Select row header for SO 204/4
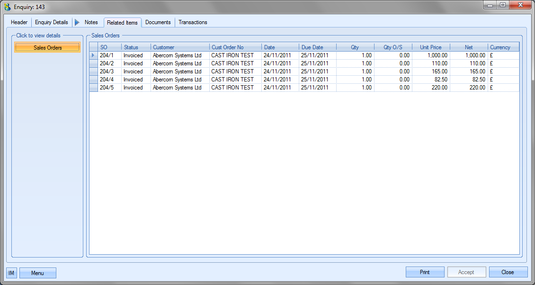 (93, 80)
